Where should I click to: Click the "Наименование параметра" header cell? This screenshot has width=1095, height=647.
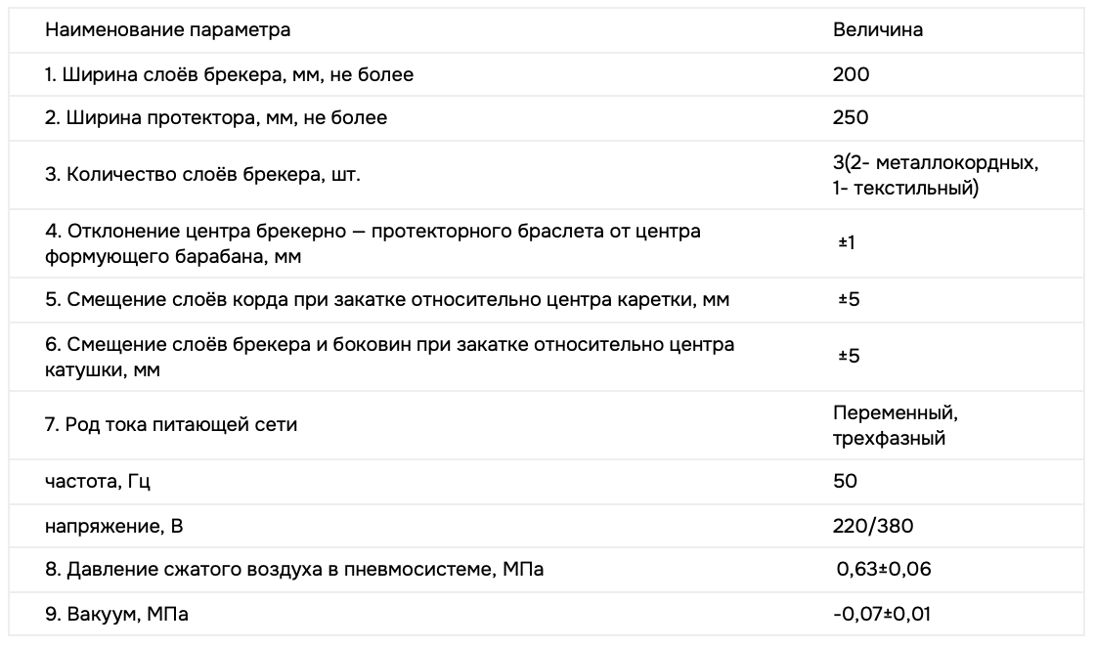(167, 30)
